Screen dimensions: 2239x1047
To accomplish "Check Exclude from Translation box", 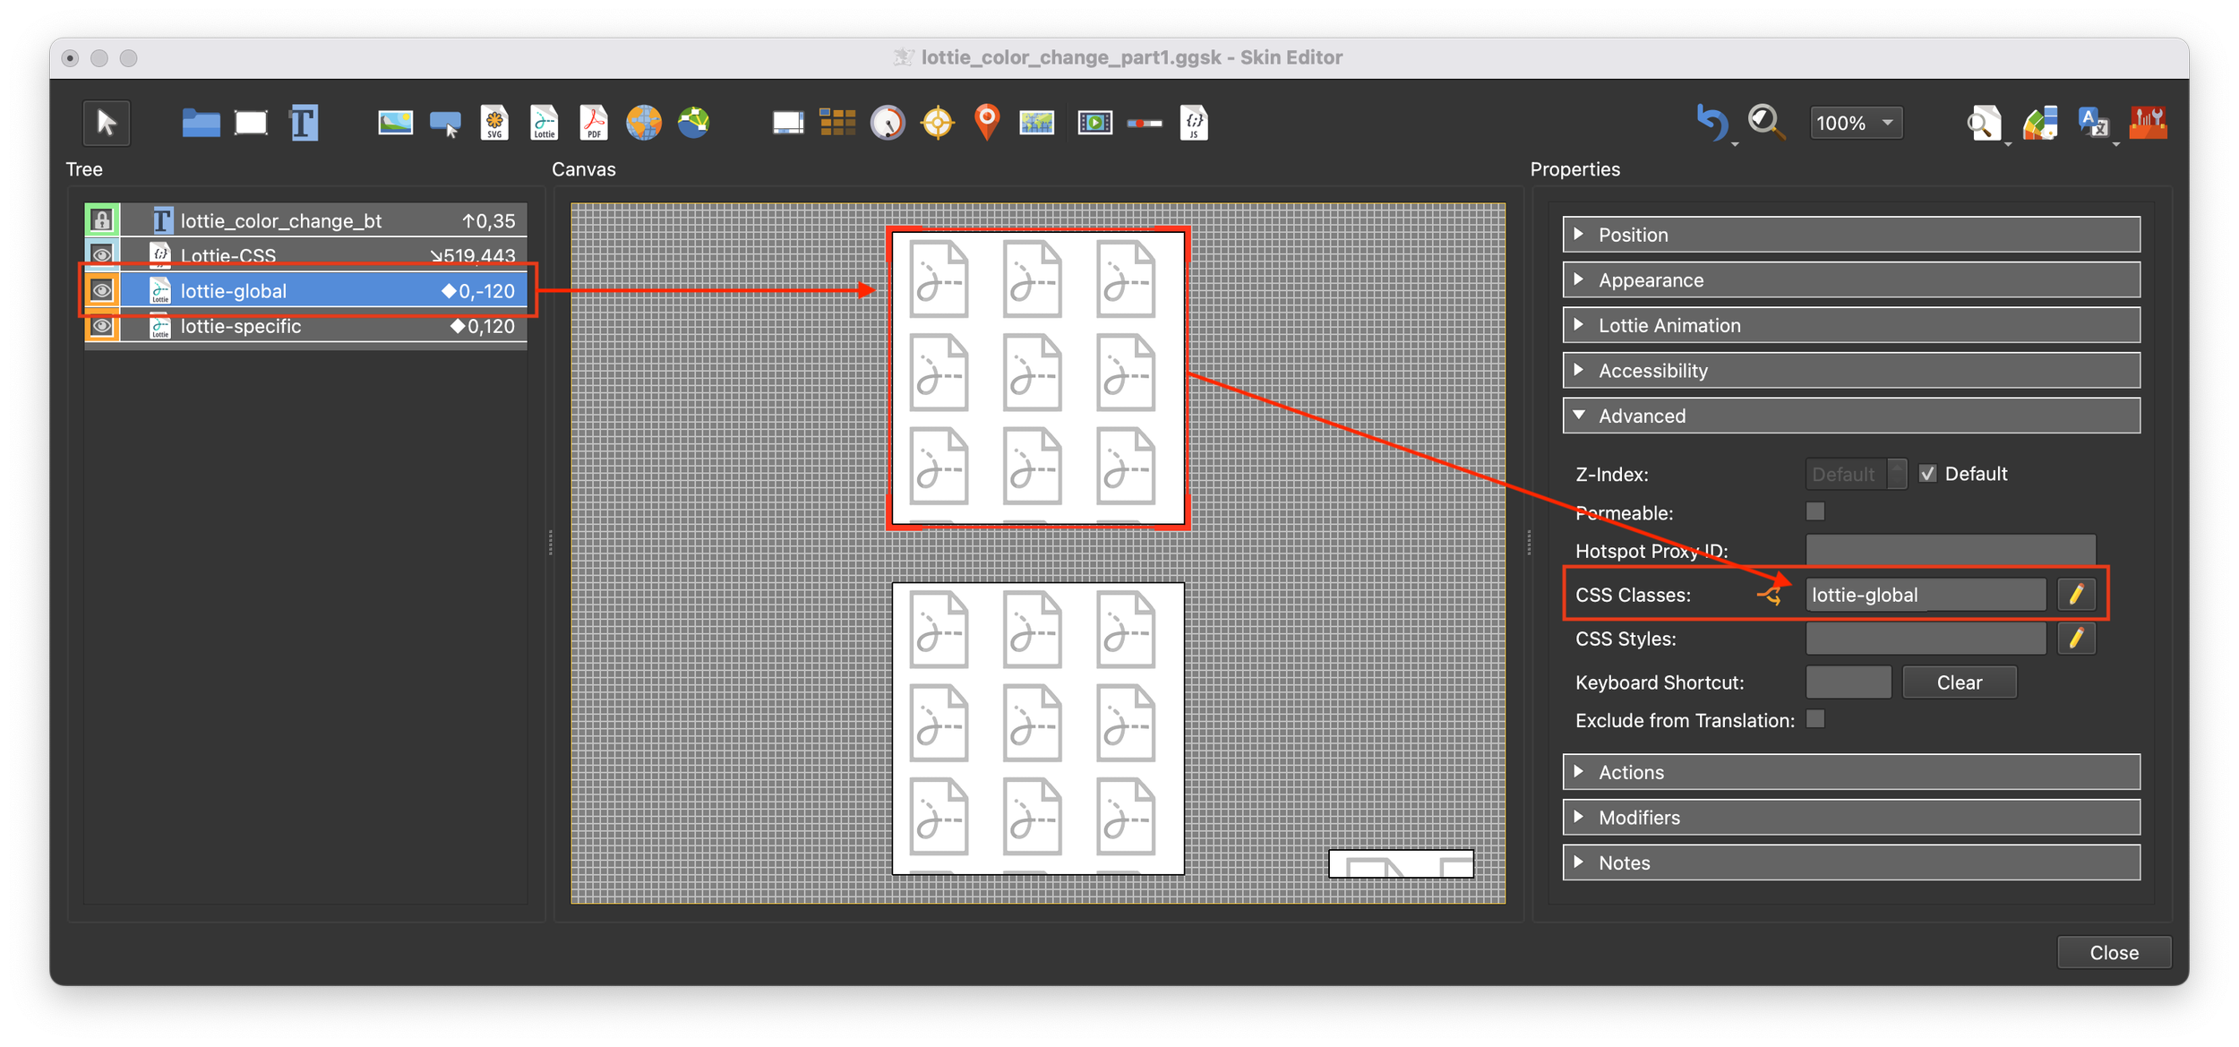I will (x=1815, y=719).
